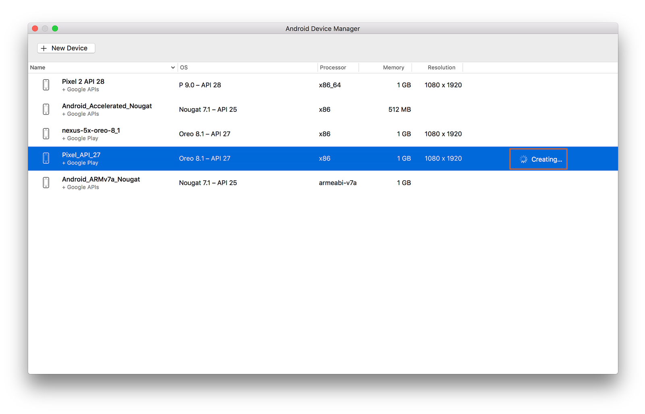
Task: Select nexus-5x-oreo-8_1 device name
Action: click(x=91, y=131)
